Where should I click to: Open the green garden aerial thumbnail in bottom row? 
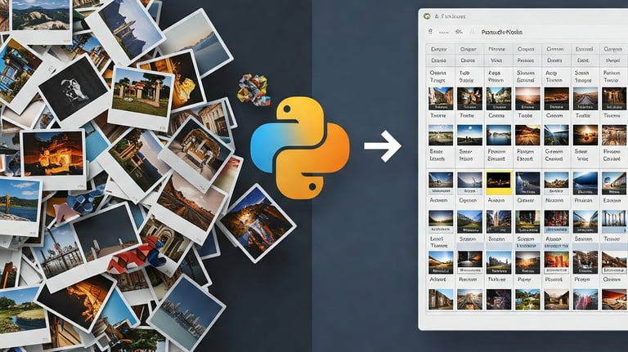pyautogui.click(x=527, y=299)
